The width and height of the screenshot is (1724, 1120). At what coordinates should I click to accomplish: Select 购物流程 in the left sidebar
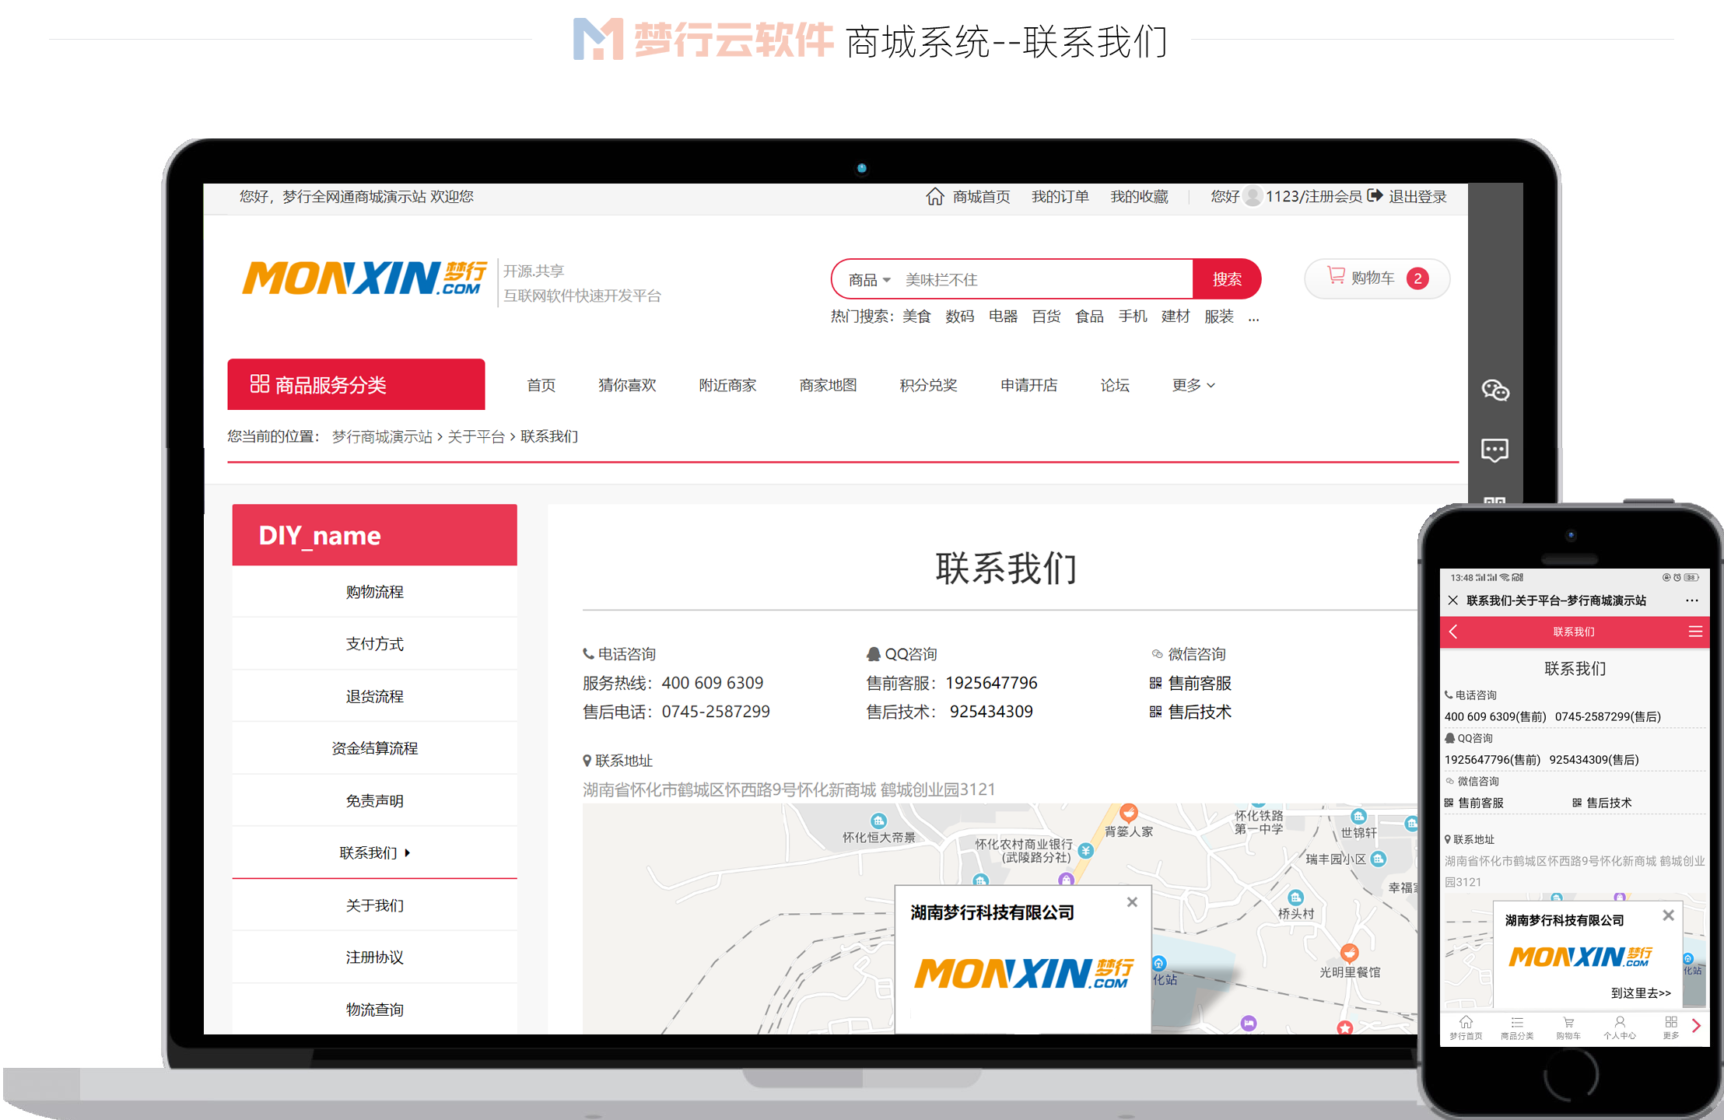click(x=374, y=592)
